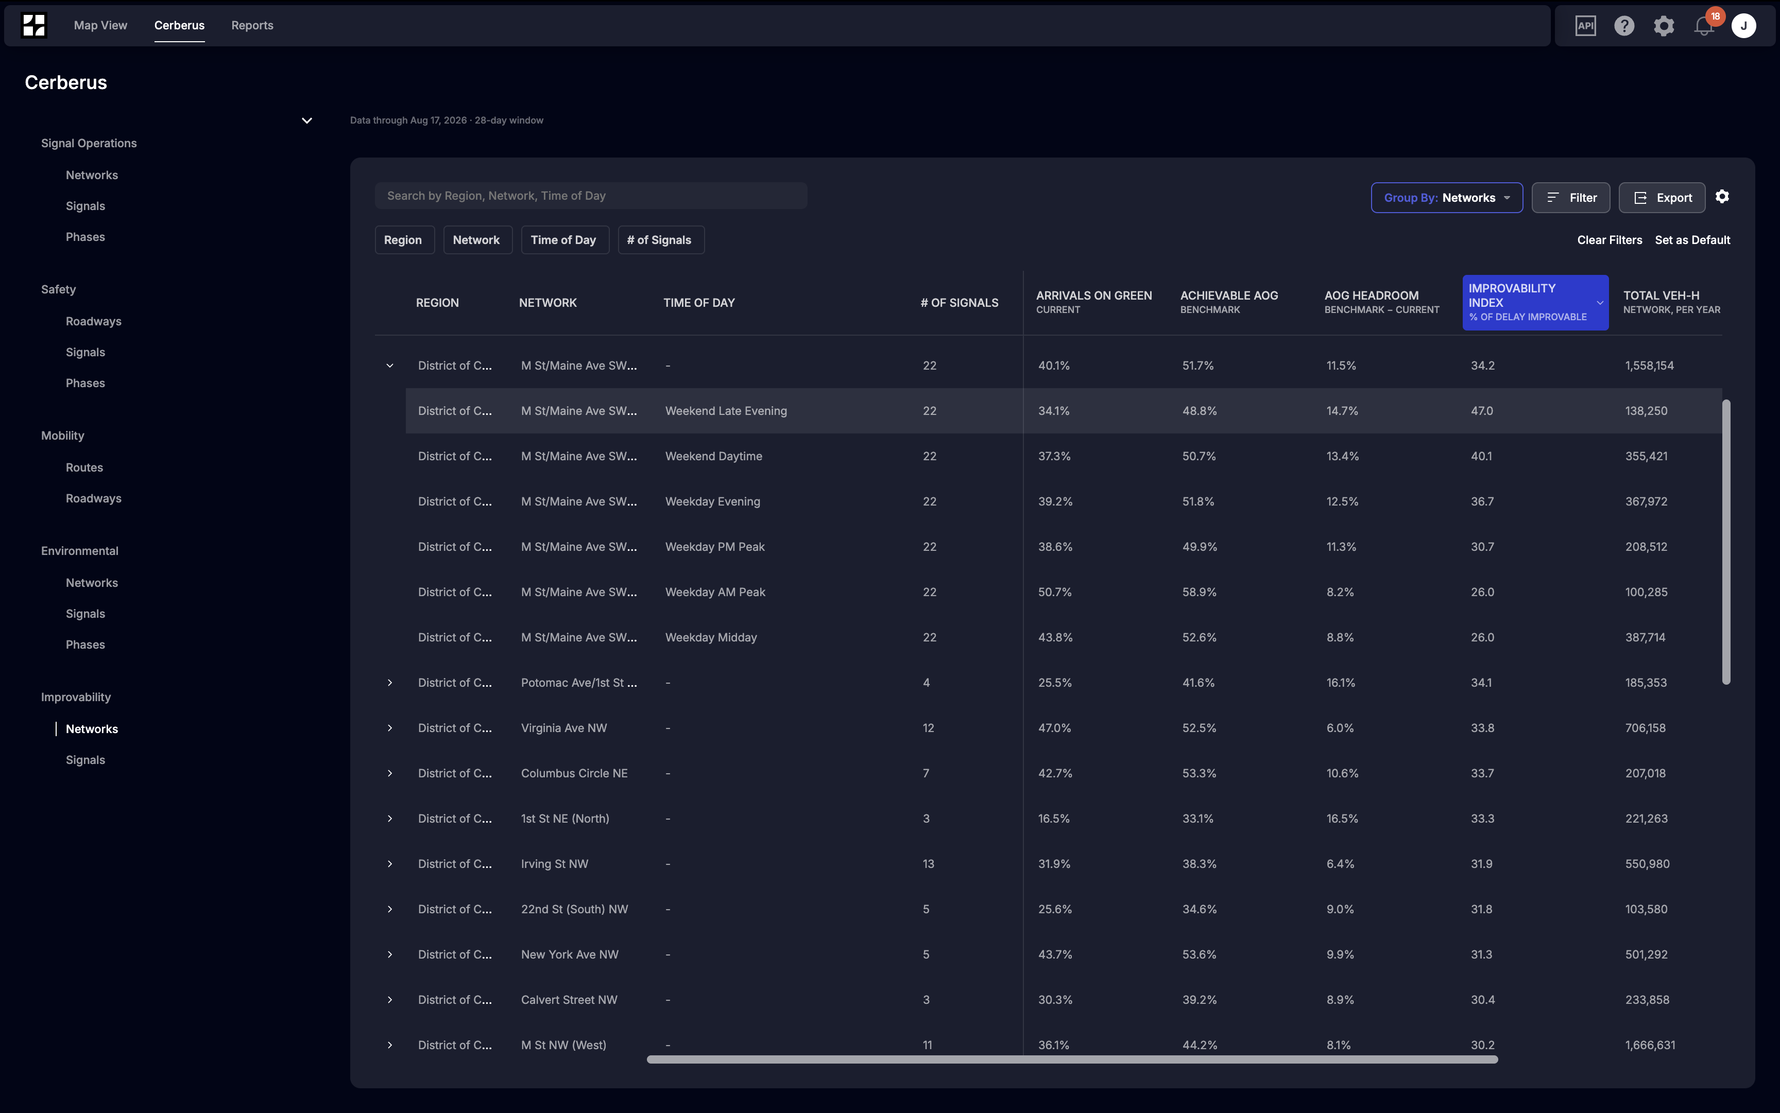The height and width of the screenshot is (1113, 1780).
Task: Expand the Irving St NW row
Action: [x=389, y=864]
